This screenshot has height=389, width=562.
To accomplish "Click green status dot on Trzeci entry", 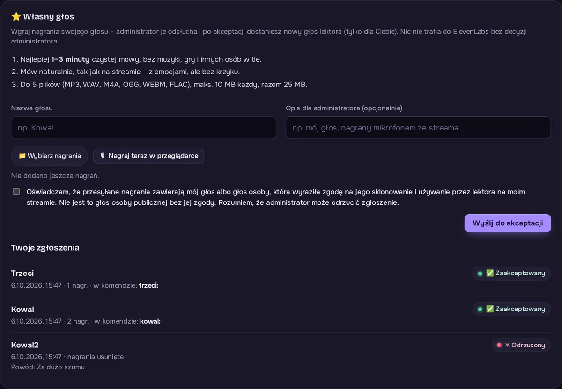I will tap(480, 273).
